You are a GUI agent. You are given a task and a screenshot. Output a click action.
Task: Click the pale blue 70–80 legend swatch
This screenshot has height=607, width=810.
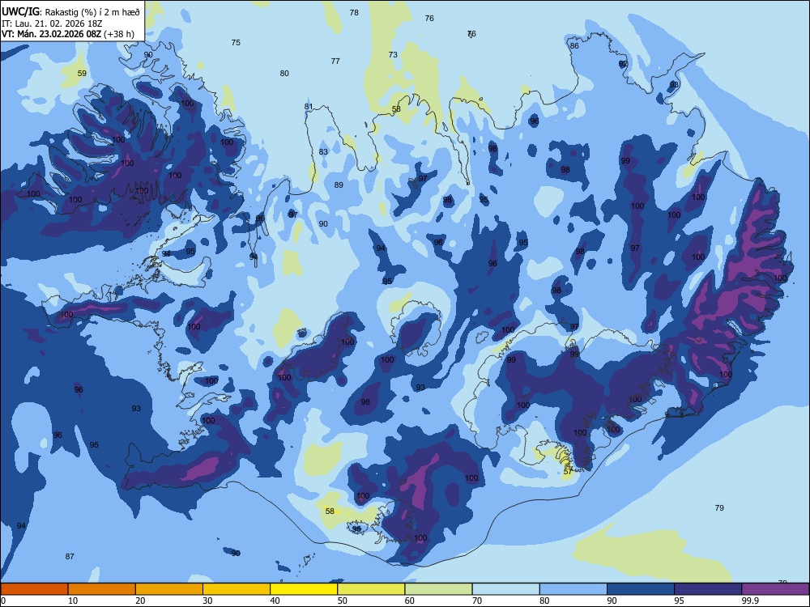point(505,589)
